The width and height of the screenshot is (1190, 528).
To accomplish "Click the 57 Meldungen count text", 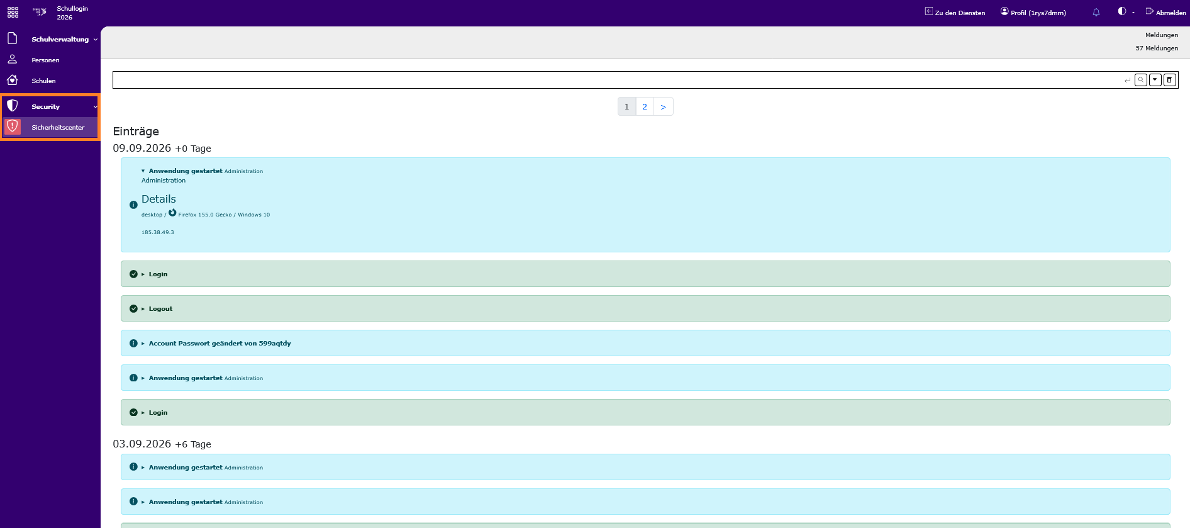I will (x=1157, y=48).
